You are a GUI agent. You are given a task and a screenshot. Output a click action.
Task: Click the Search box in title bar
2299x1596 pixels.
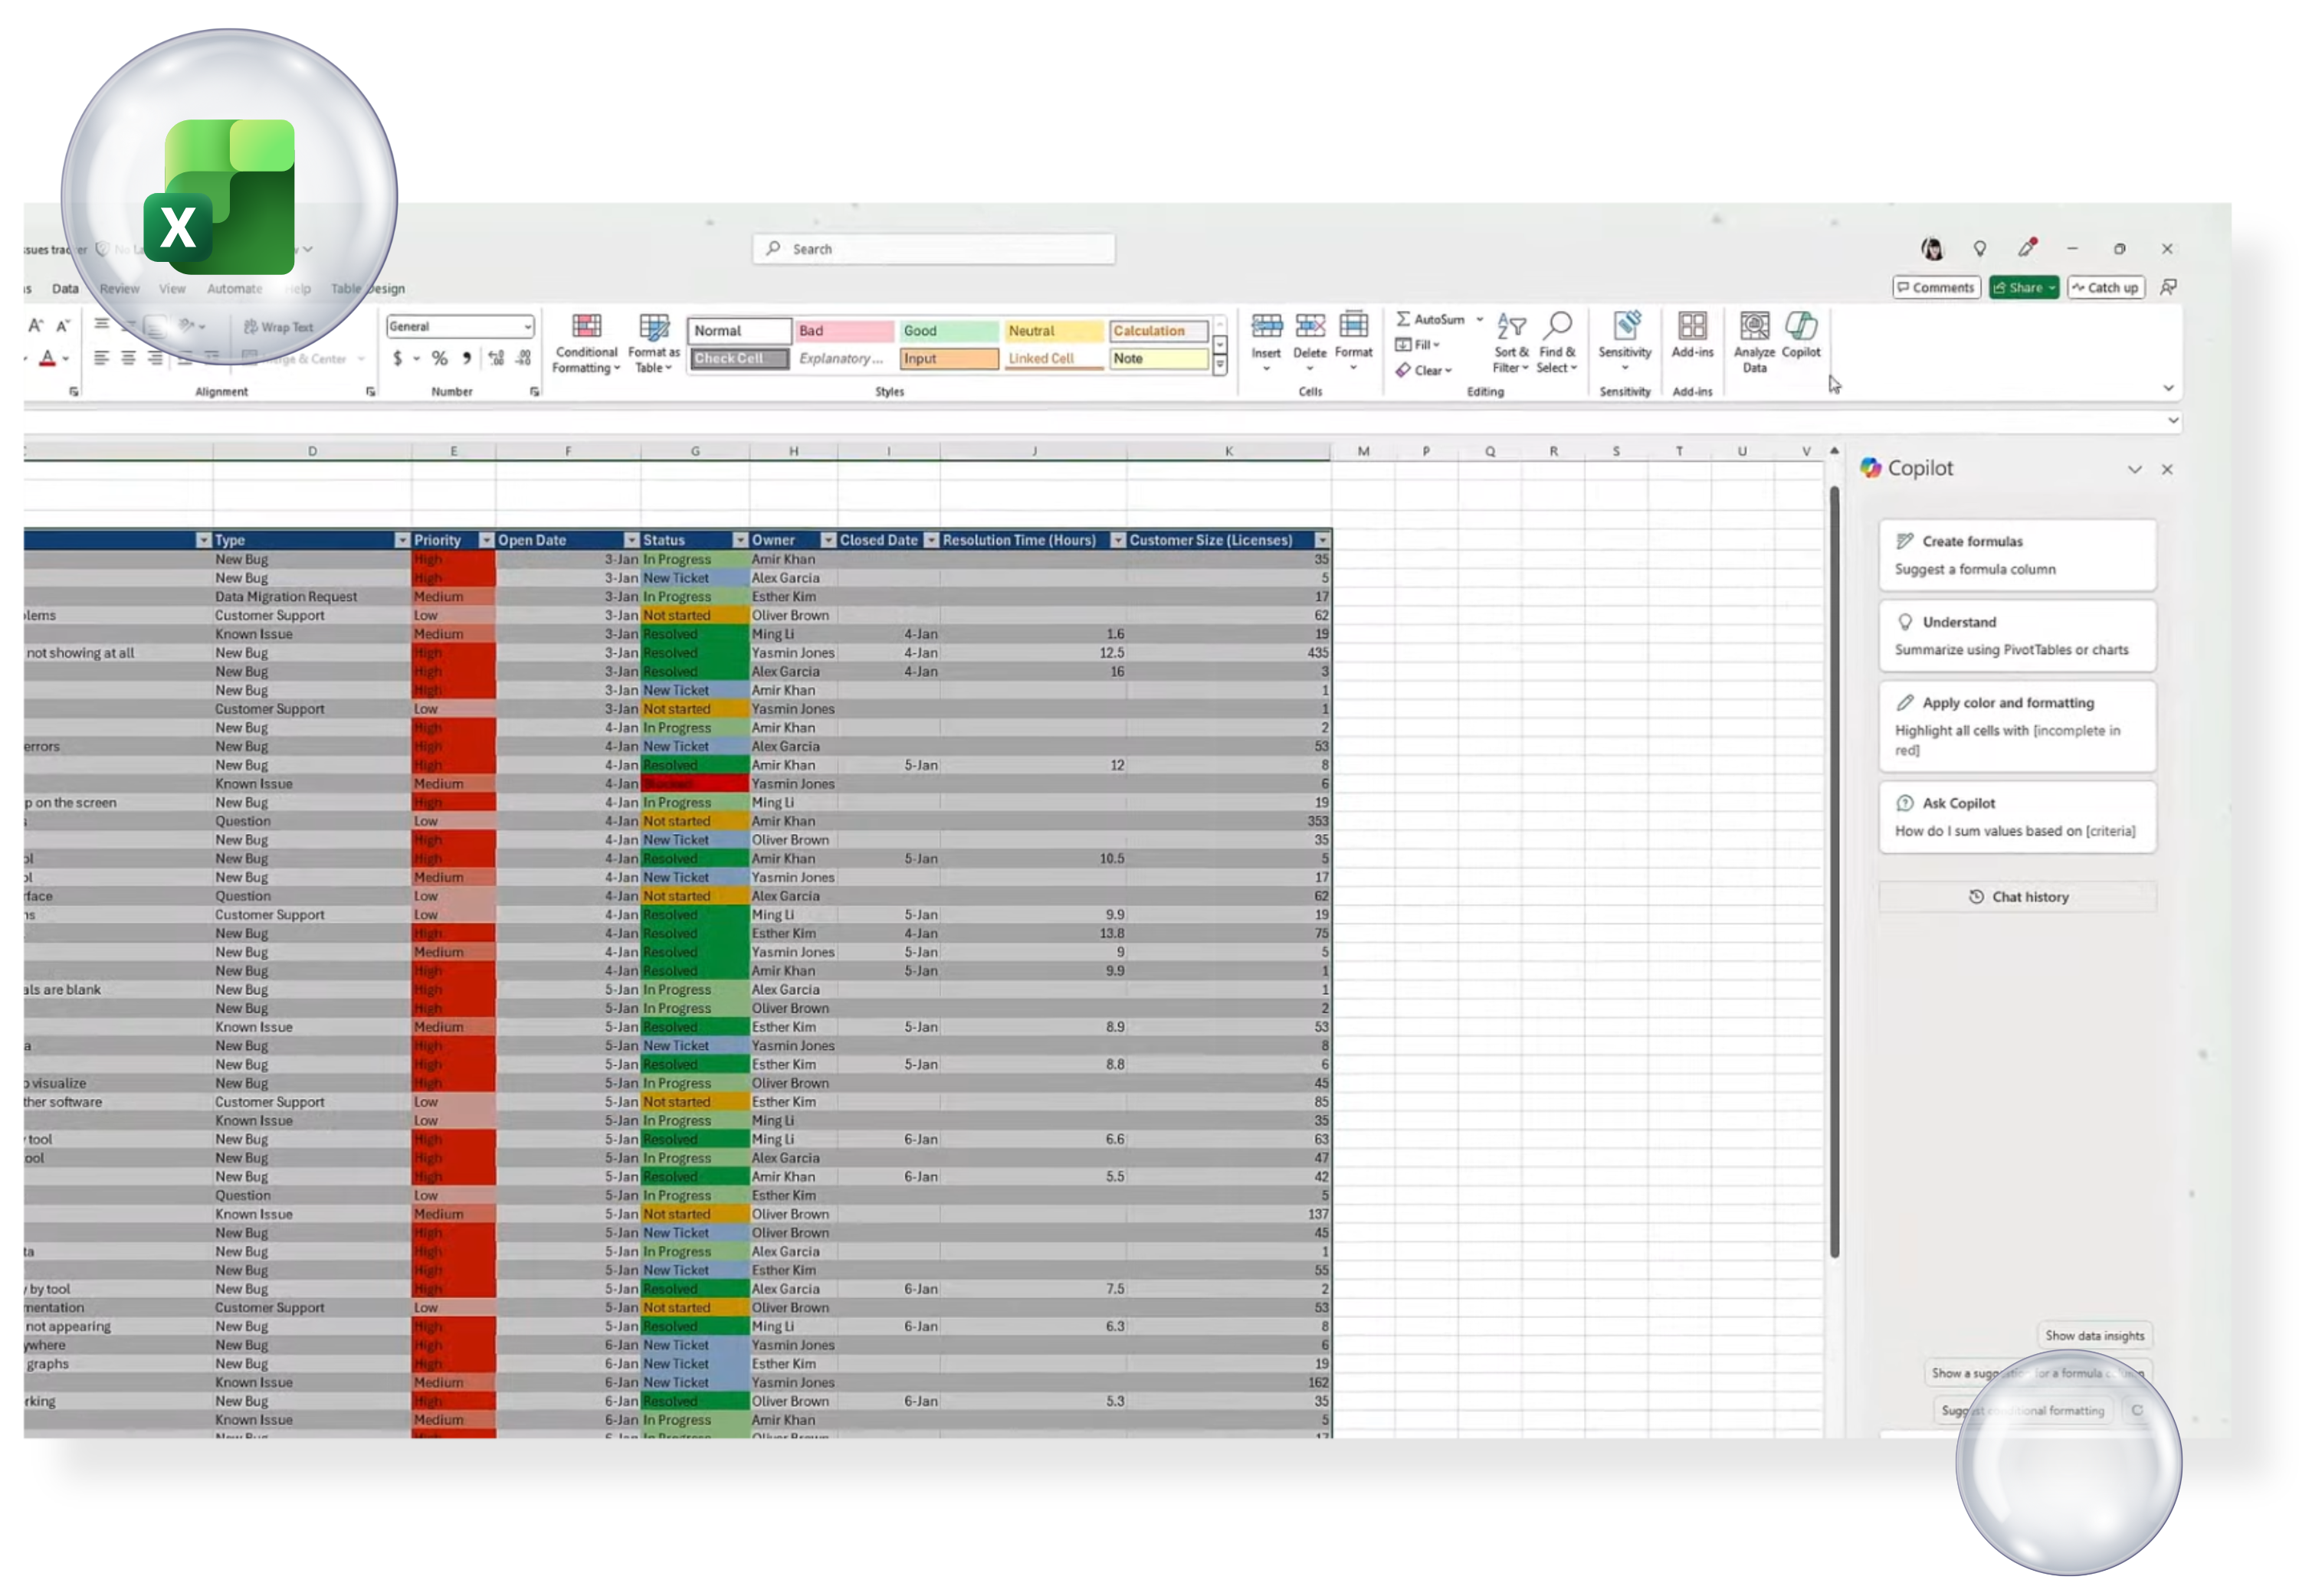[x=933, y=249]
